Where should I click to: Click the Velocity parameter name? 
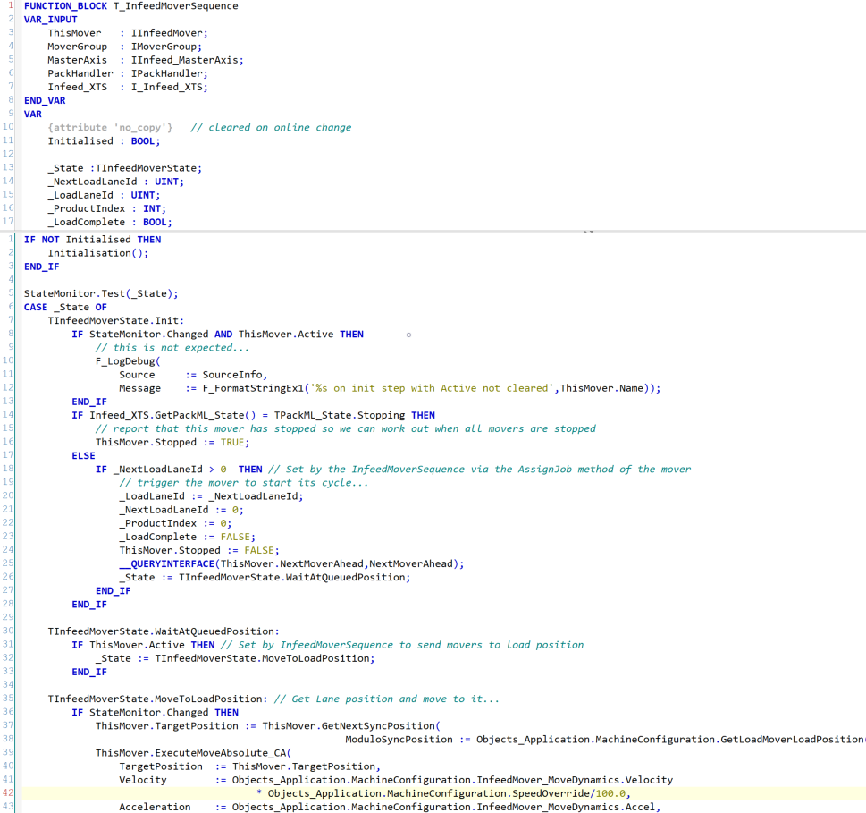pyautogui.click(x=142, y=781)
